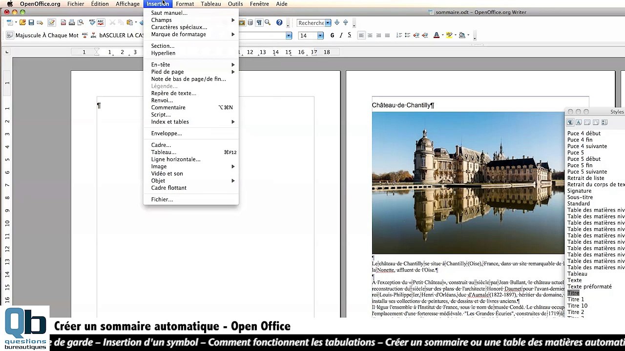Screen dimensions: 625x351
Task: Toggle italic formatting I button
Action: coord(341,36)
